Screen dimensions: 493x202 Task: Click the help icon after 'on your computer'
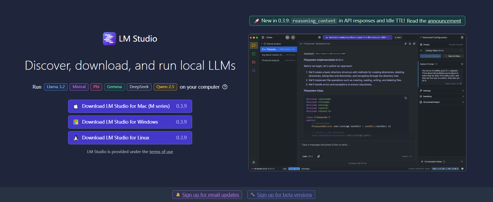[x=225, y=87]
